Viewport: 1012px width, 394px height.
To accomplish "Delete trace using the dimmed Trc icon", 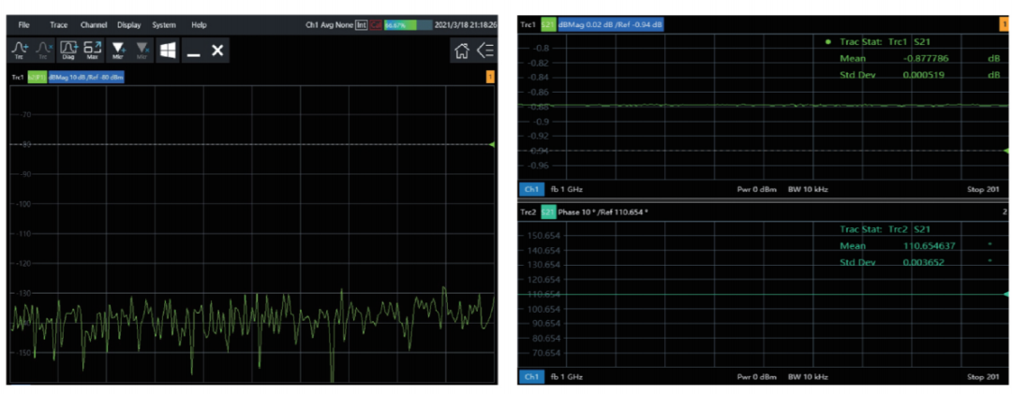I will coord(43,50).
